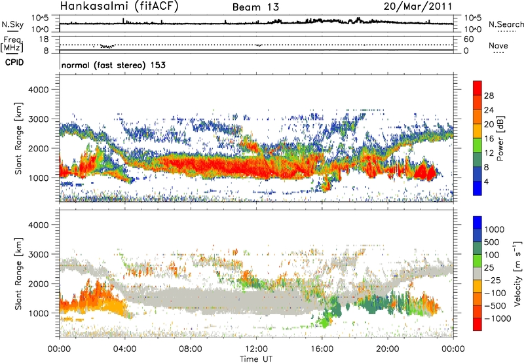Click the 4000 tick on the power panel axis
Image resolution: width=524 pixels, height=363 pixels.
(x=38, y=90)
